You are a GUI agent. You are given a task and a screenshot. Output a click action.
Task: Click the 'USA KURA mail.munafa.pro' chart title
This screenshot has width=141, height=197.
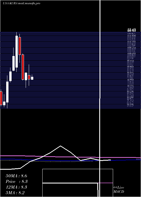pyautogui.click(x=21, y=3)
